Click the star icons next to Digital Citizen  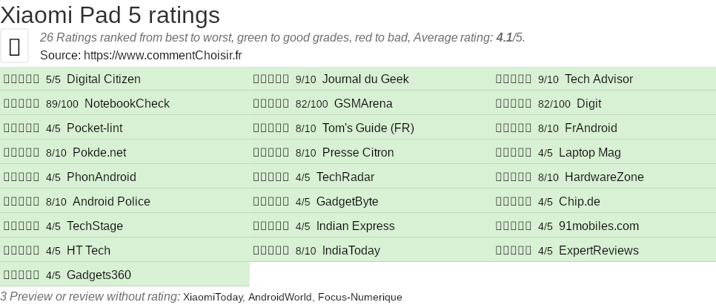21,79
